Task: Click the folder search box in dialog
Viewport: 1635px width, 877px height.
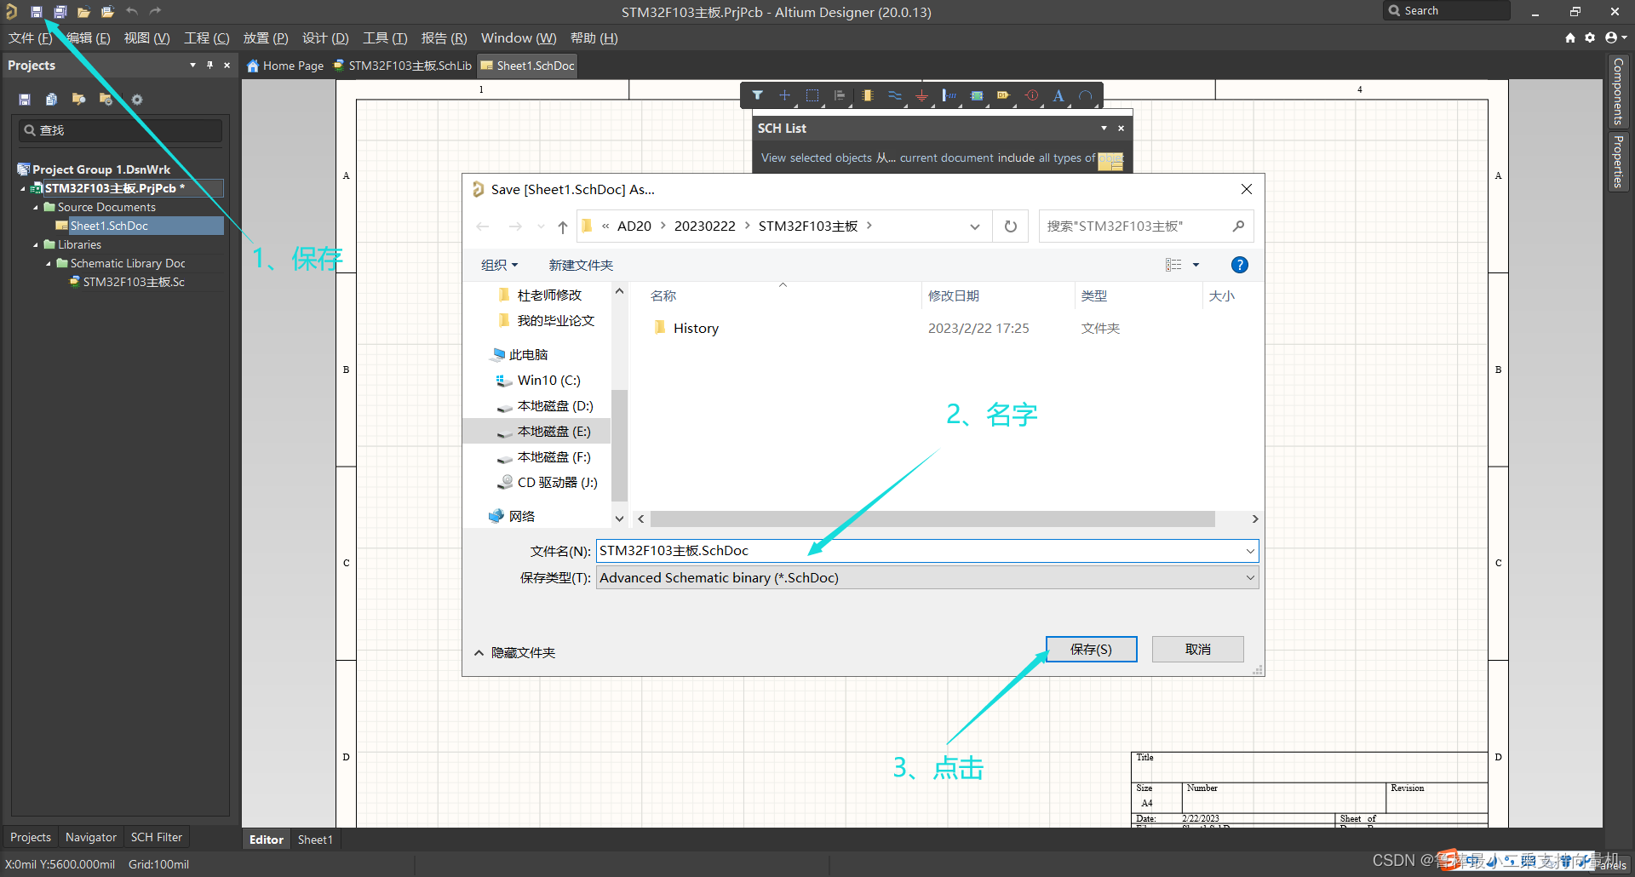Action: point(1145,226)
